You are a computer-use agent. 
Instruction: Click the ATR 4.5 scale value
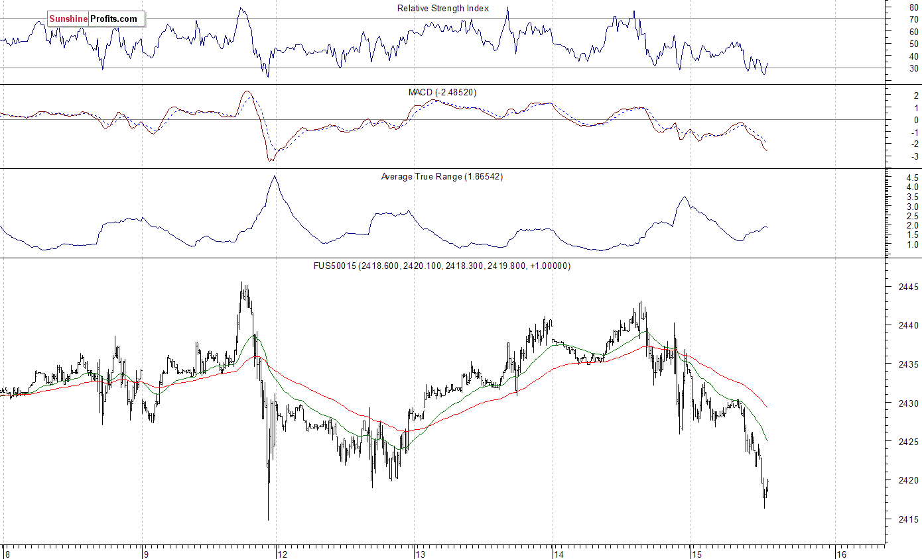click(x=912, y=178)
